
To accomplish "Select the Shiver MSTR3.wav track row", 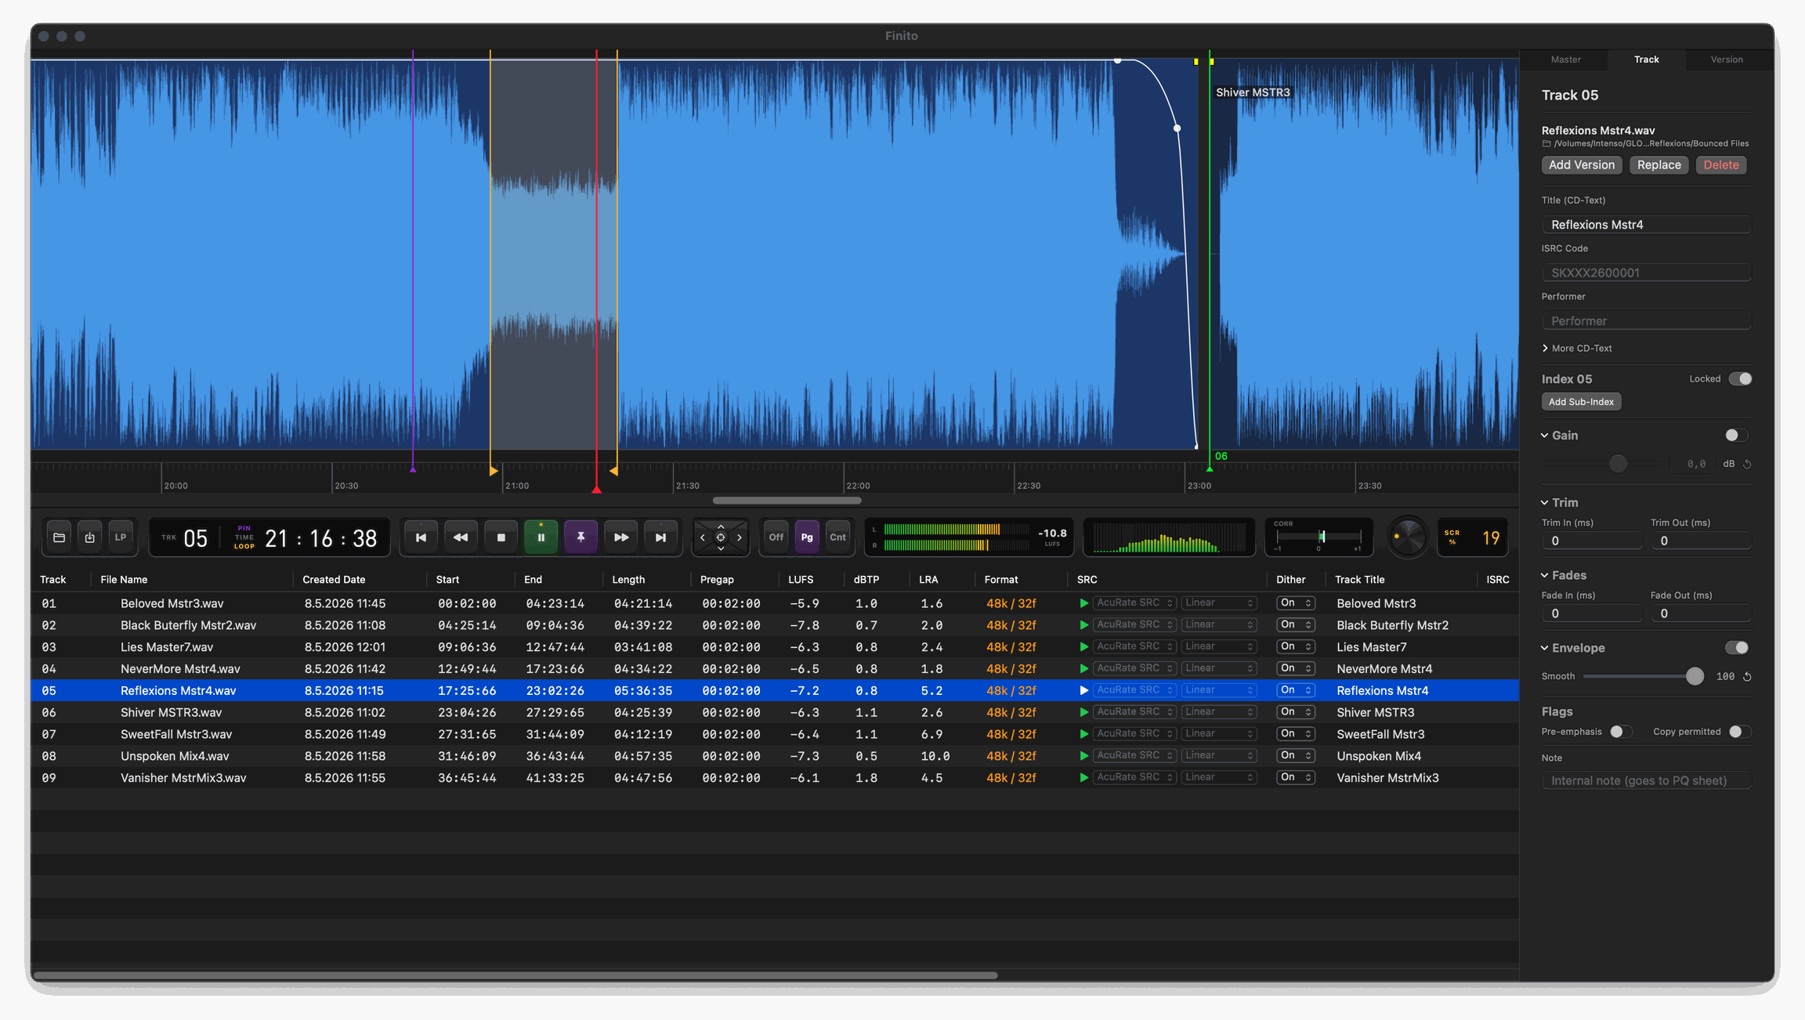I will point(774,712).
